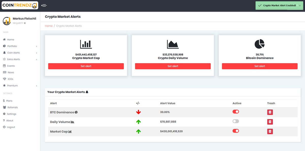The height and width of the screenshot is (151, 305).
Task: Disable the Market Cap alert toggle
Action: click(x=236, y=131)
